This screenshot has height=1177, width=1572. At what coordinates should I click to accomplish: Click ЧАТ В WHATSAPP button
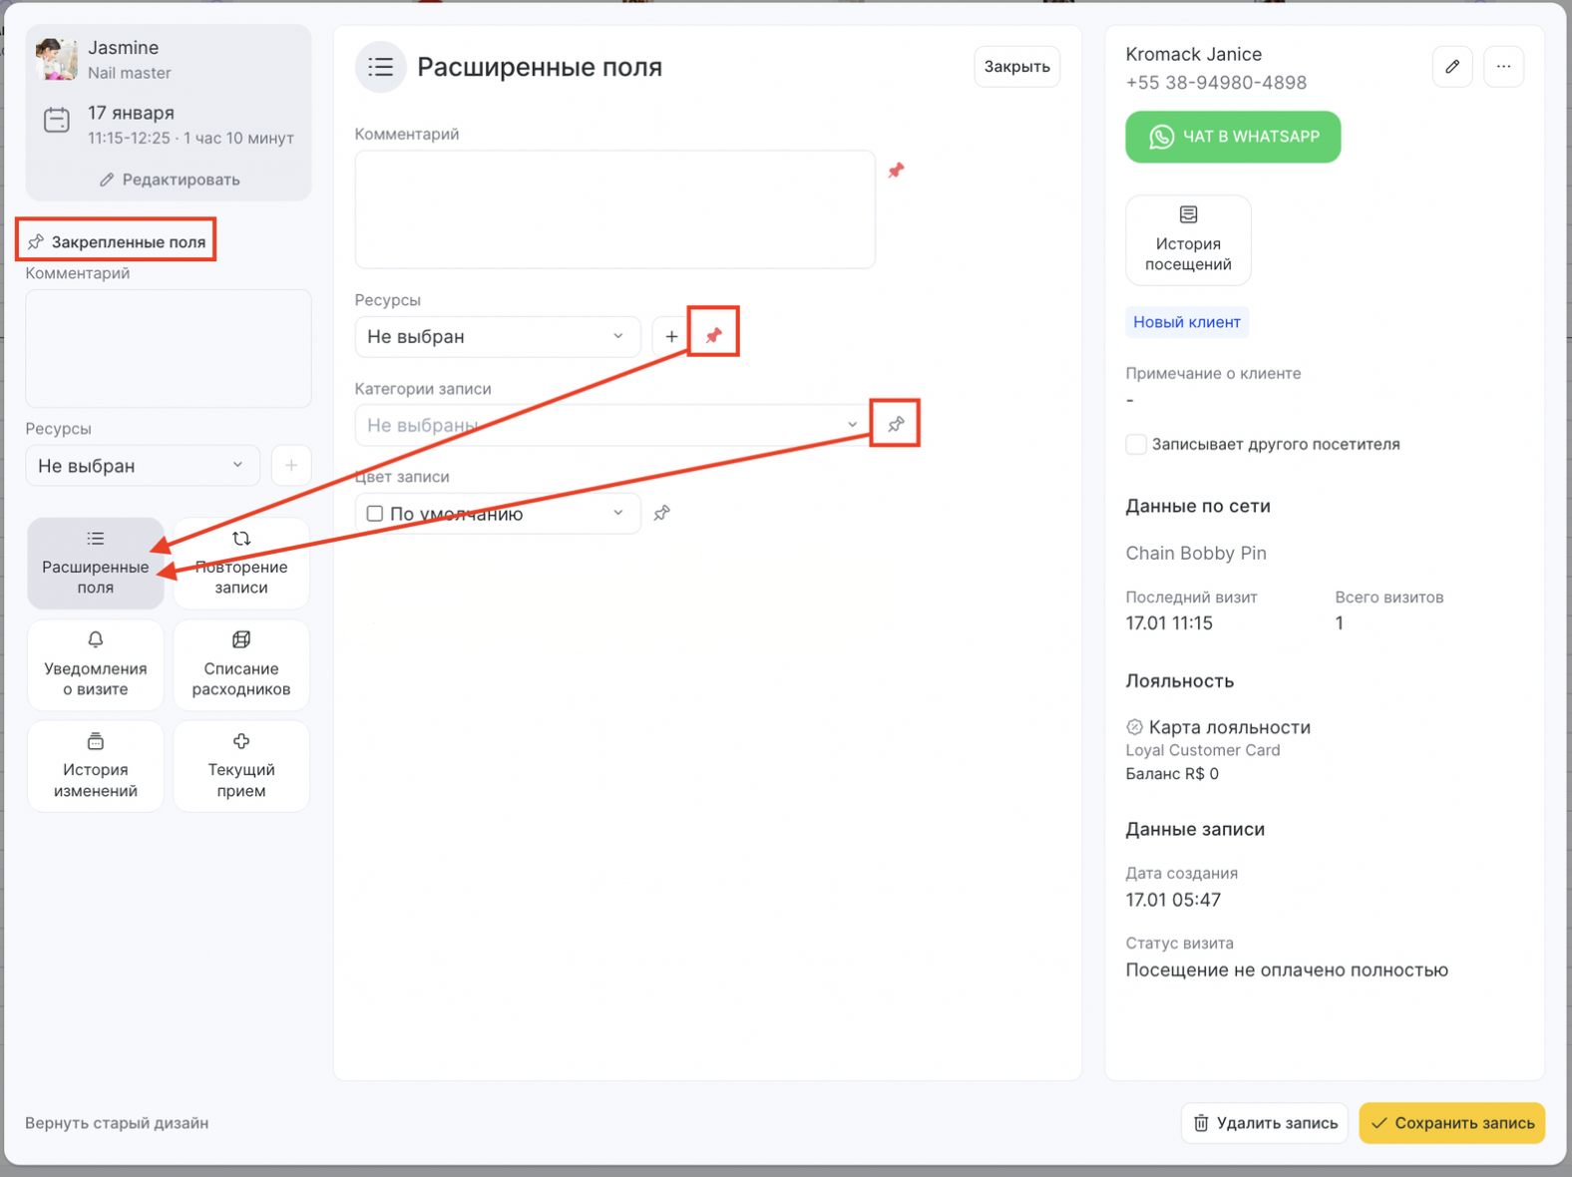pos(1233,137)
